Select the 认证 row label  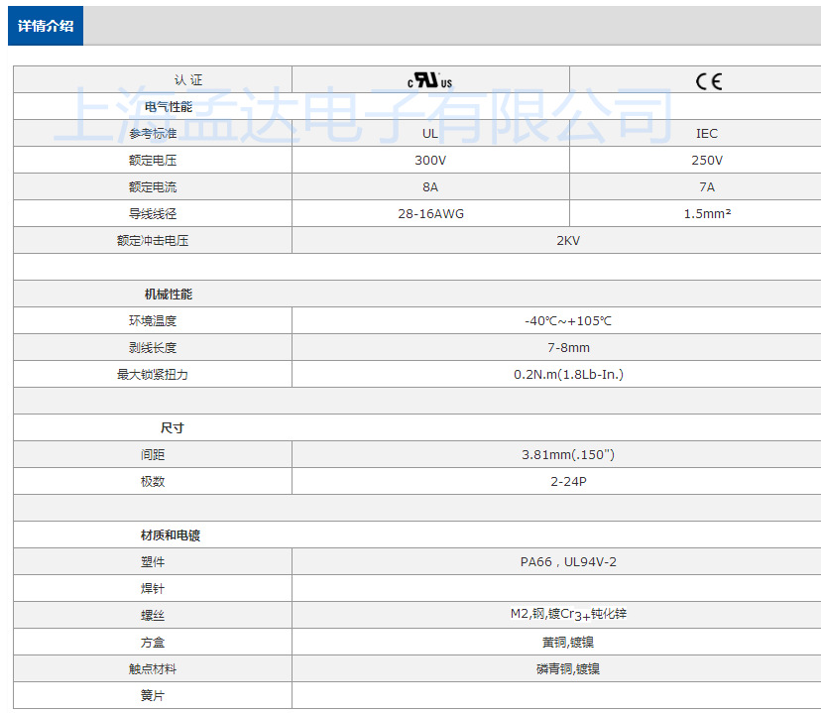[x=188, y=80]
